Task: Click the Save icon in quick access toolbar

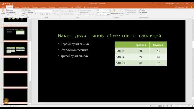Action: 3,4
